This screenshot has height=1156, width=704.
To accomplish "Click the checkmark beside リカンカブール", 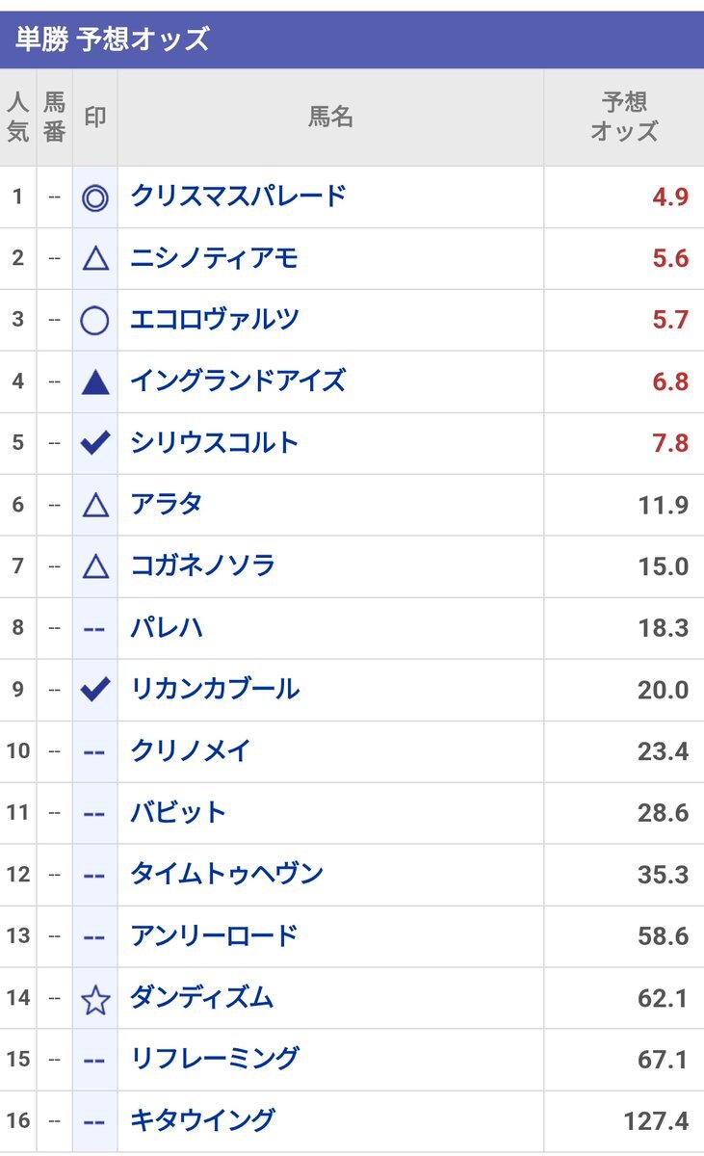I will [x=94, y=690].
